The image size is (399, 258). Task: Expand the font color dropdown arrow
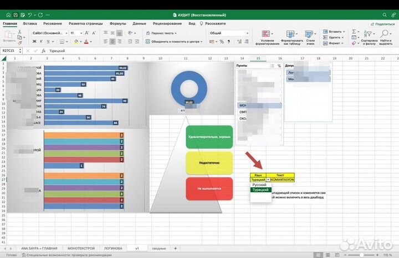click(x=91, y=41)
